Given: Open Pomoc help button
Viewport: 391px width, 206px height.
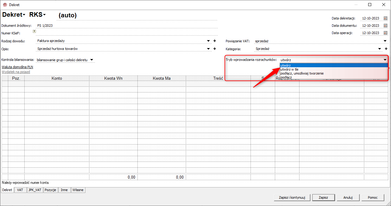Looking at the screenshot, I should (372, 197).
